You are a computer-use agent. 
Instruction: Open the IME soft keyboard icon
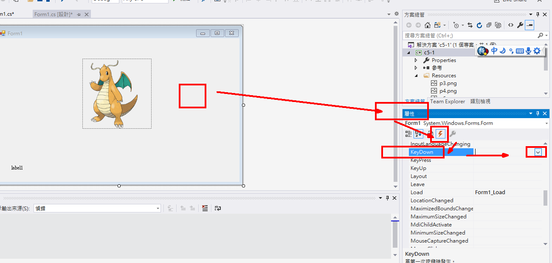point(520,51)
